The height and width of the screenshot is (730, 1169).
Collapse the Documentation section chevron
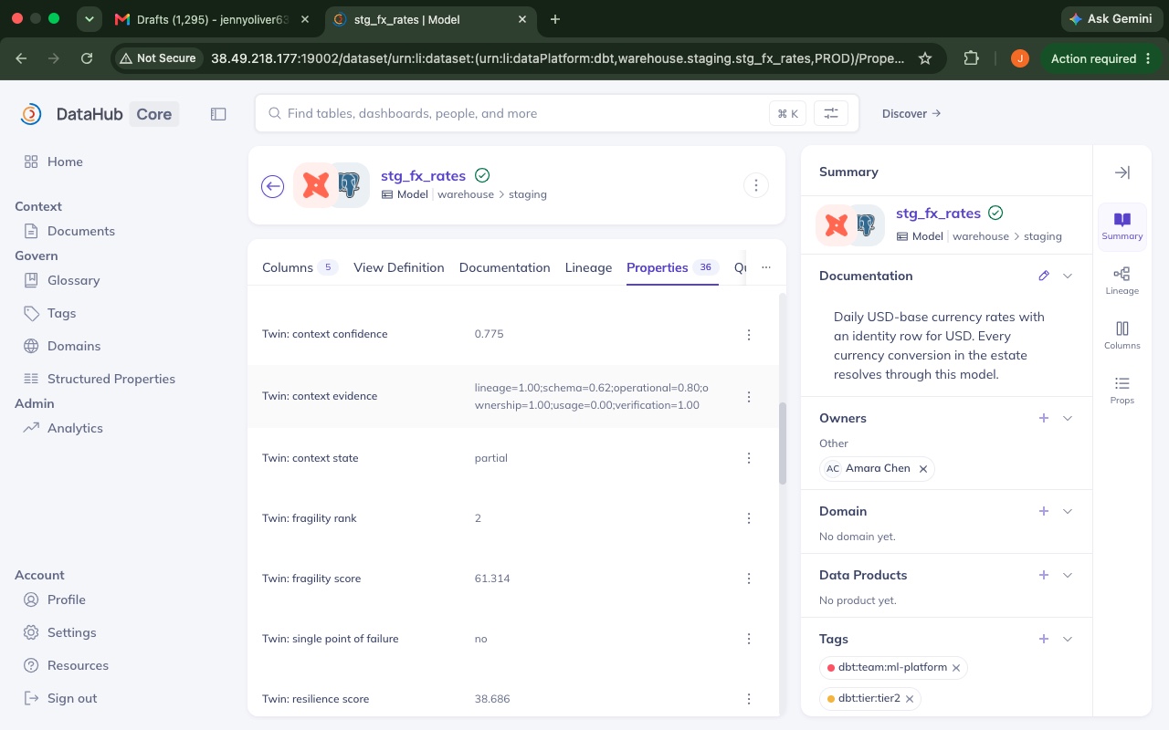pos(1067,276)
